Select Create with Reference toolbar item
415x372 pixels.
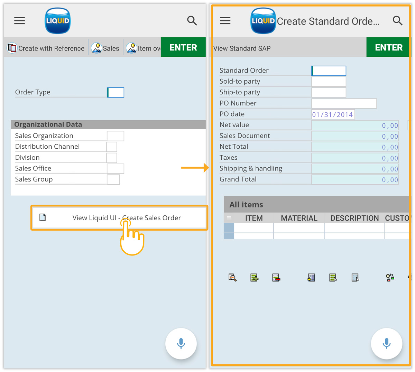click(x=46, y=48)
